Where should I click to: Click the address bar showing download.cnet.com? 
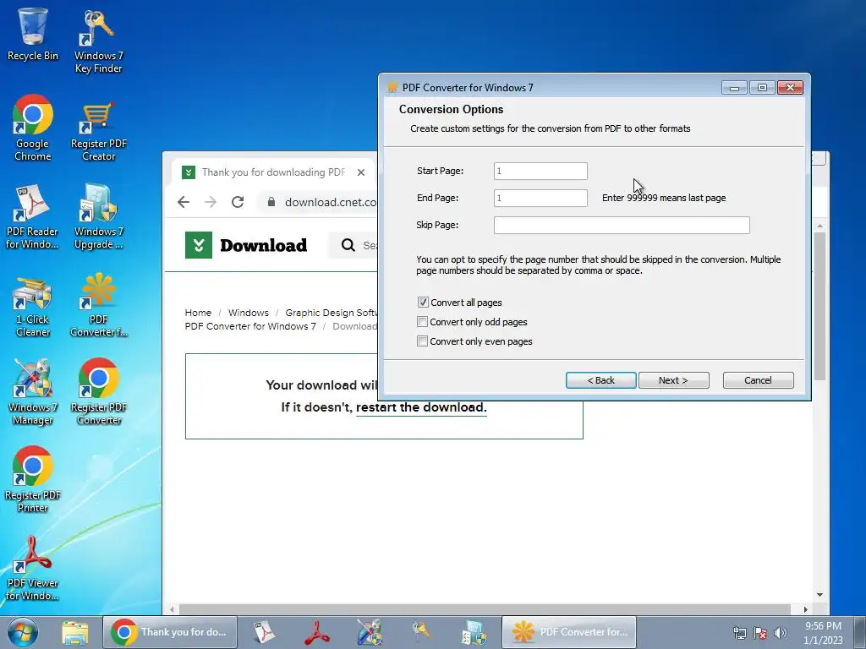331,202
